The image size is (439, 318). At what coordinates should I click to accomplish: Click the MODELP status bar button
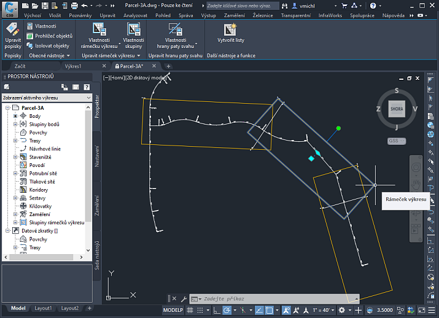(173, 310)
